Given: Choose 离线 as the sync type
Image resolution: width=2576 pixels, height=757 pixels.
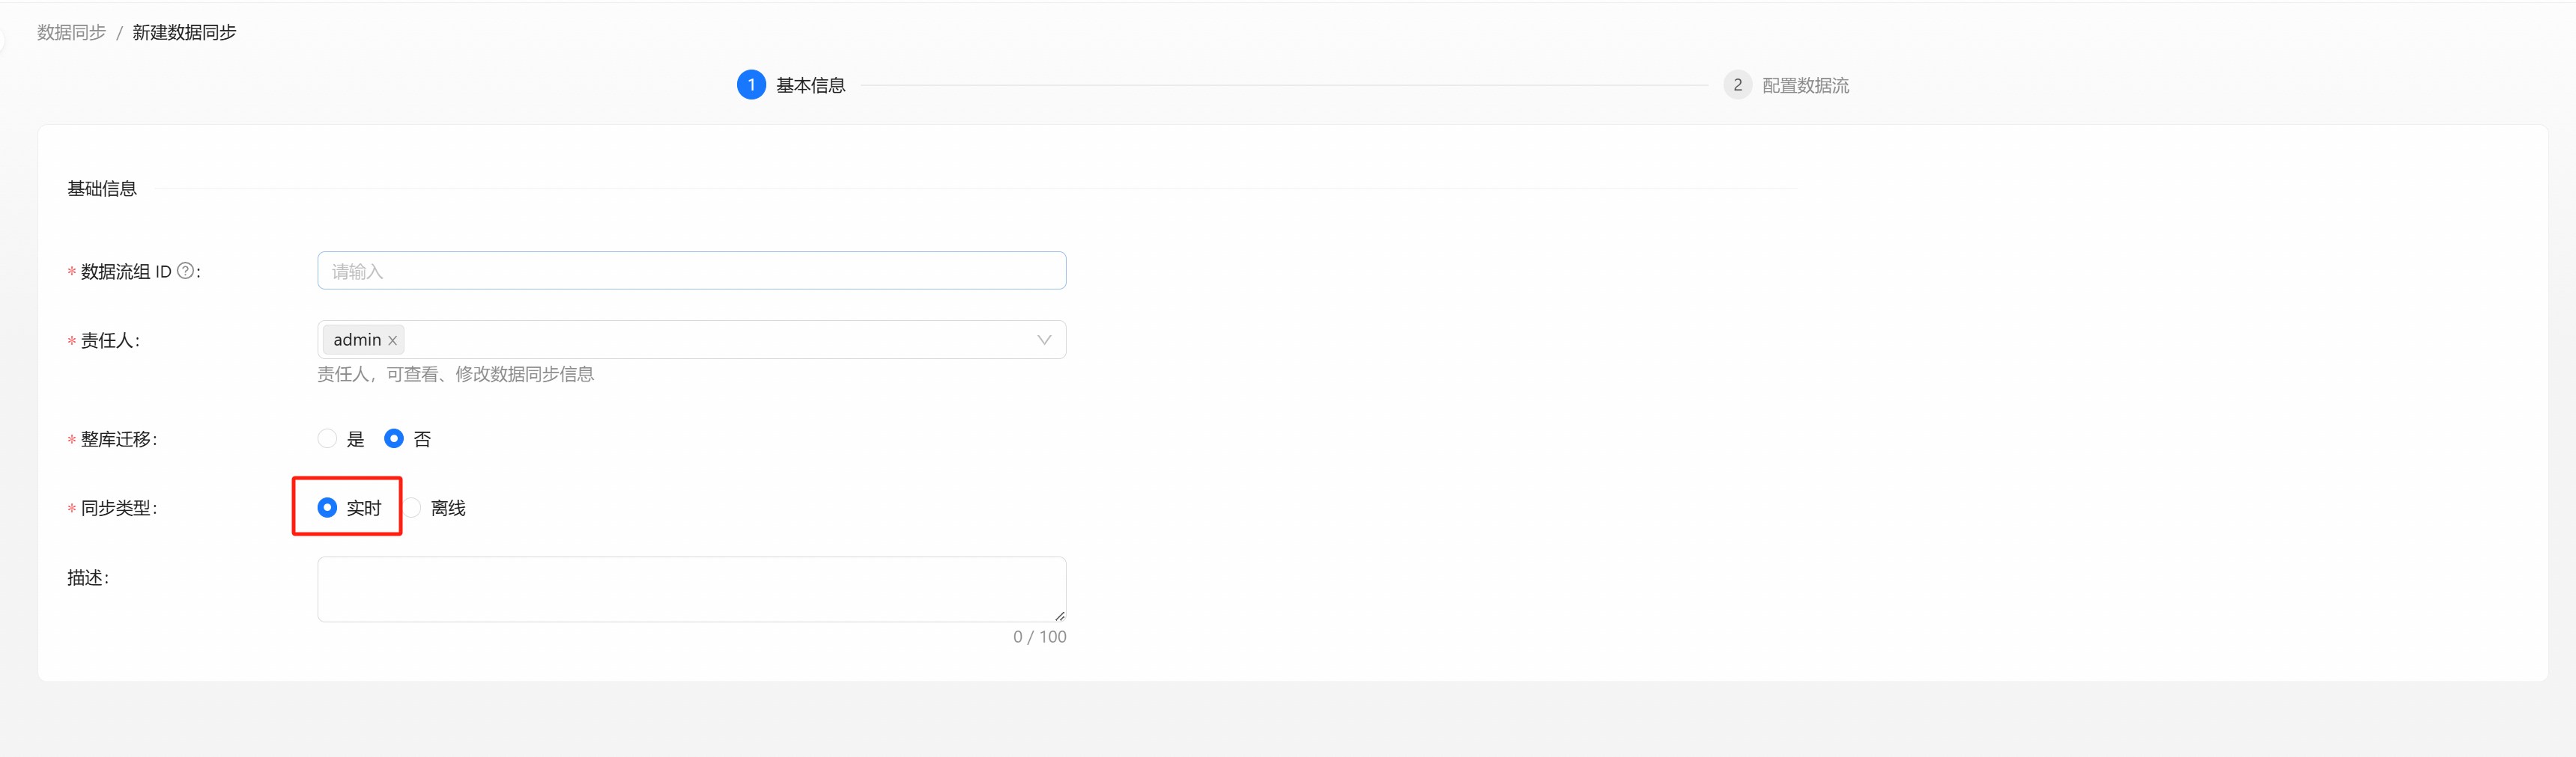Looking at the screenshot, I should (x=413, y=507).
